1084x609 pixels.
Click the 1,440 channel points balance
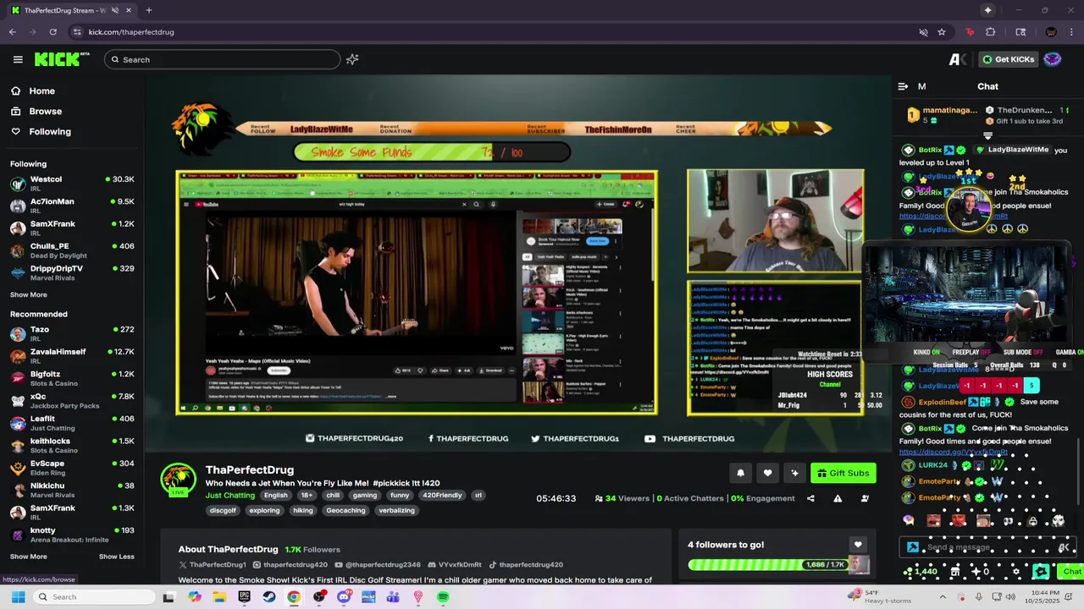pyautogui.click(x=921, y=572)
